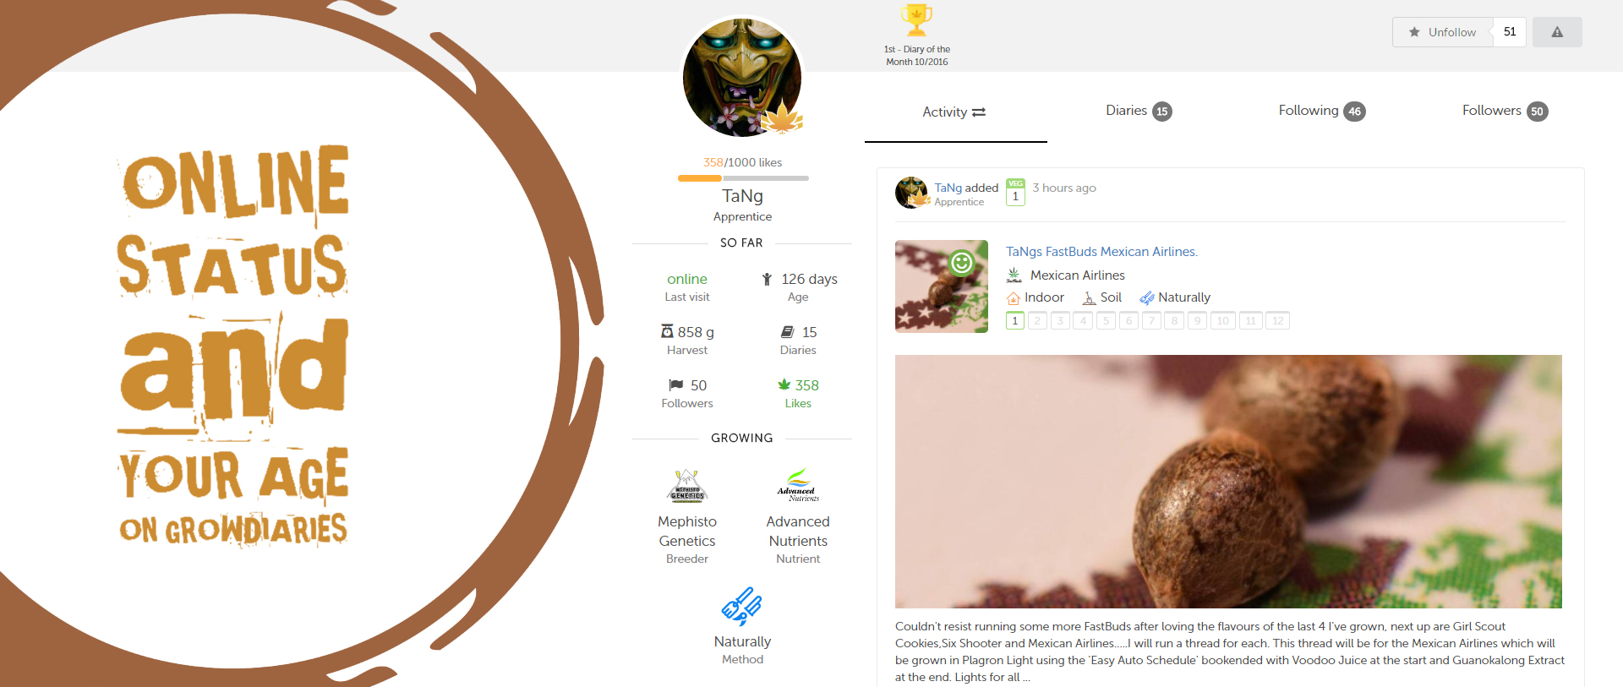Click the 358/1000 likes progress bar

click(743, 178)
